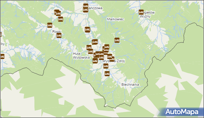The width and height of the screenshot is (204, 118).
Task: Select the lodging icon northwest of Ropki label
Action: pos(50,25)
